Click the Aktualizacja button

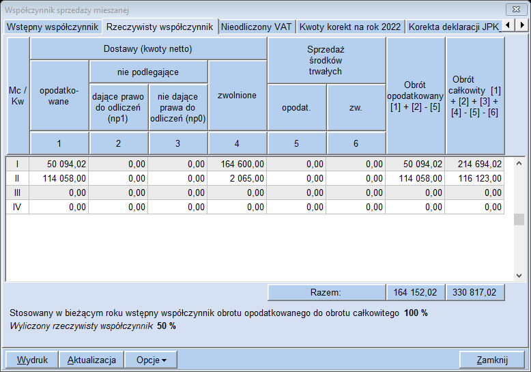[91, 360]
